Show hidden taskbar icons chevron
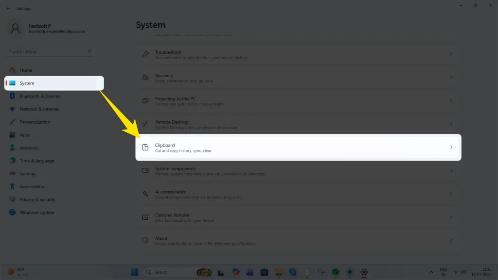The image size is (498, 280). (x=431, y=272)
